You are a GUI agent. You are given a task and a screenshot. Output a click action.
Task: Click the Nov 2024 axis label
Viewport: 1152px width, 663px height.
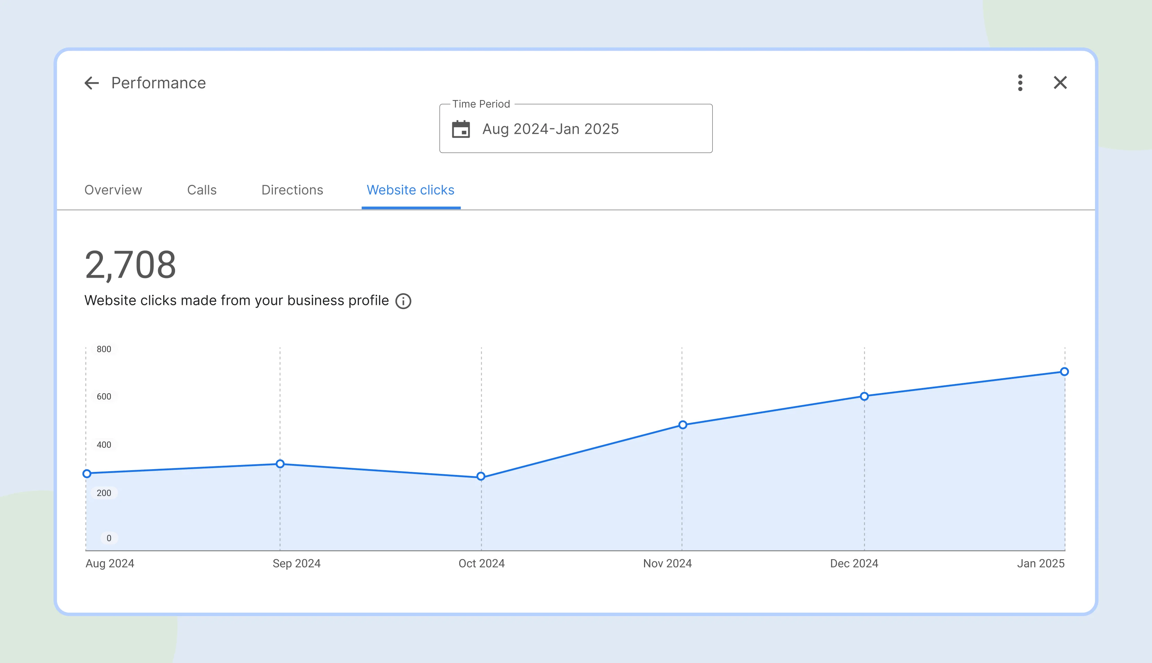coord(668,563)
